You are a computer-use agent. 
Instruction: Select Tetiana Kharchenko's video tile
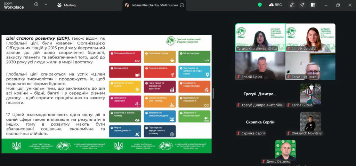pyautogui.click(x=260, y=38)
